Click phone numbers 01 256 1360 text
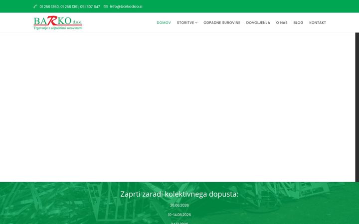Viewport: 359px width, 224px height. coord(70,6)
